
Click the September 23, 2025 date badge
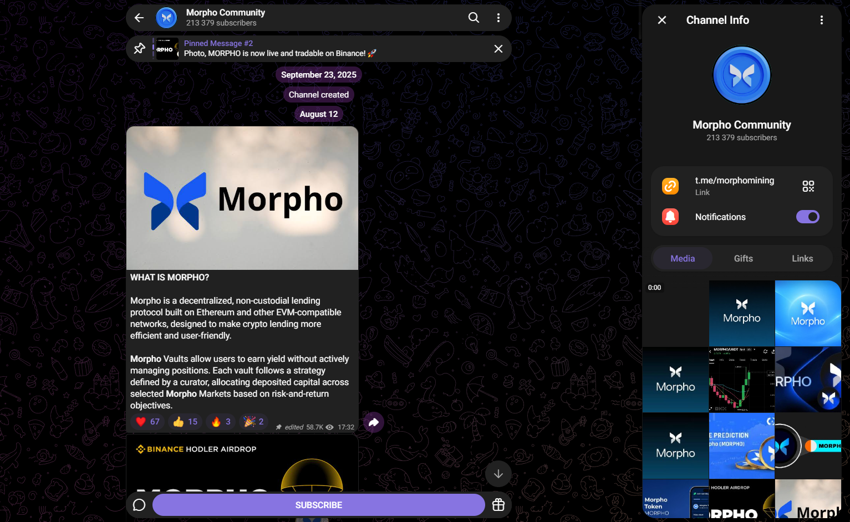pyautogui.click(x=319, y=75)
